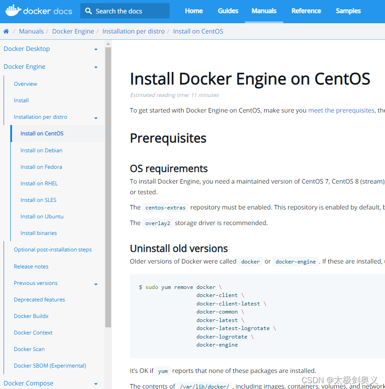
Task: Collapse Installation per distro arrow
Action: coord(96,118)
